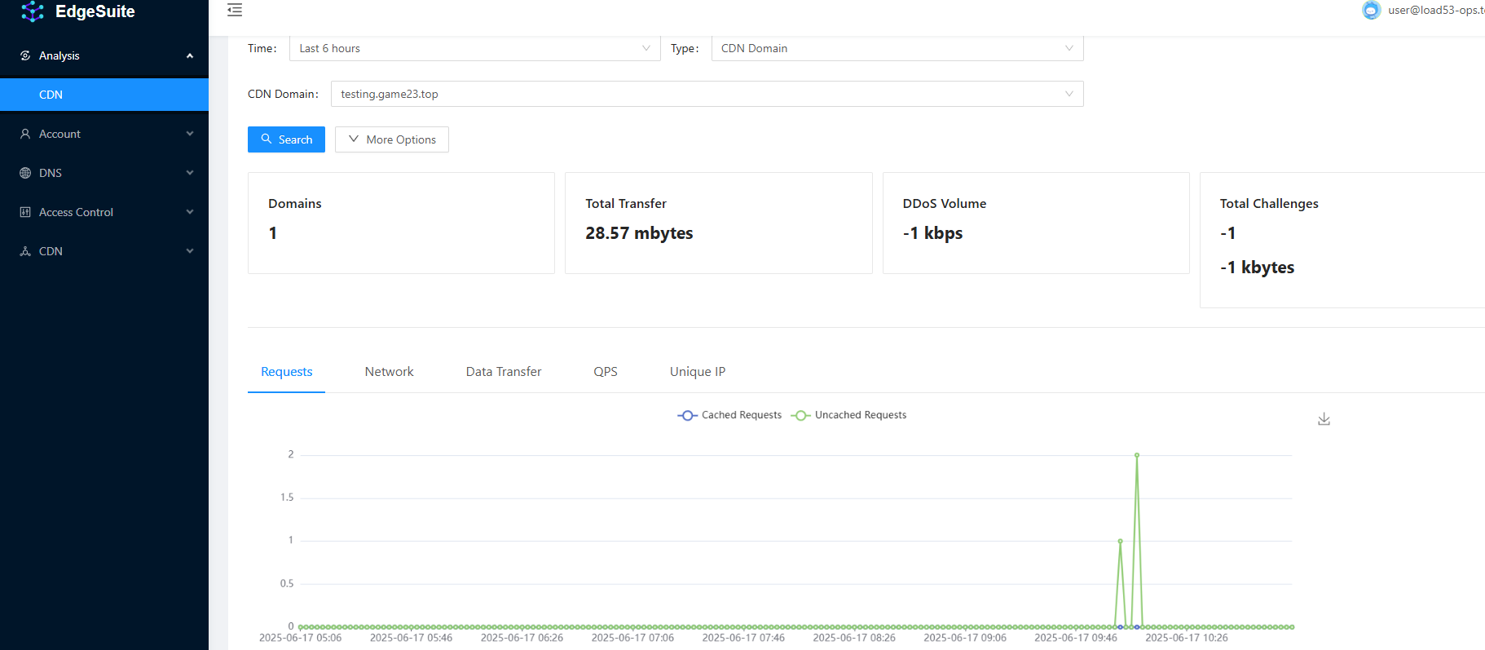Toggle Cached Requests series in legend

(x=729, y=415)
